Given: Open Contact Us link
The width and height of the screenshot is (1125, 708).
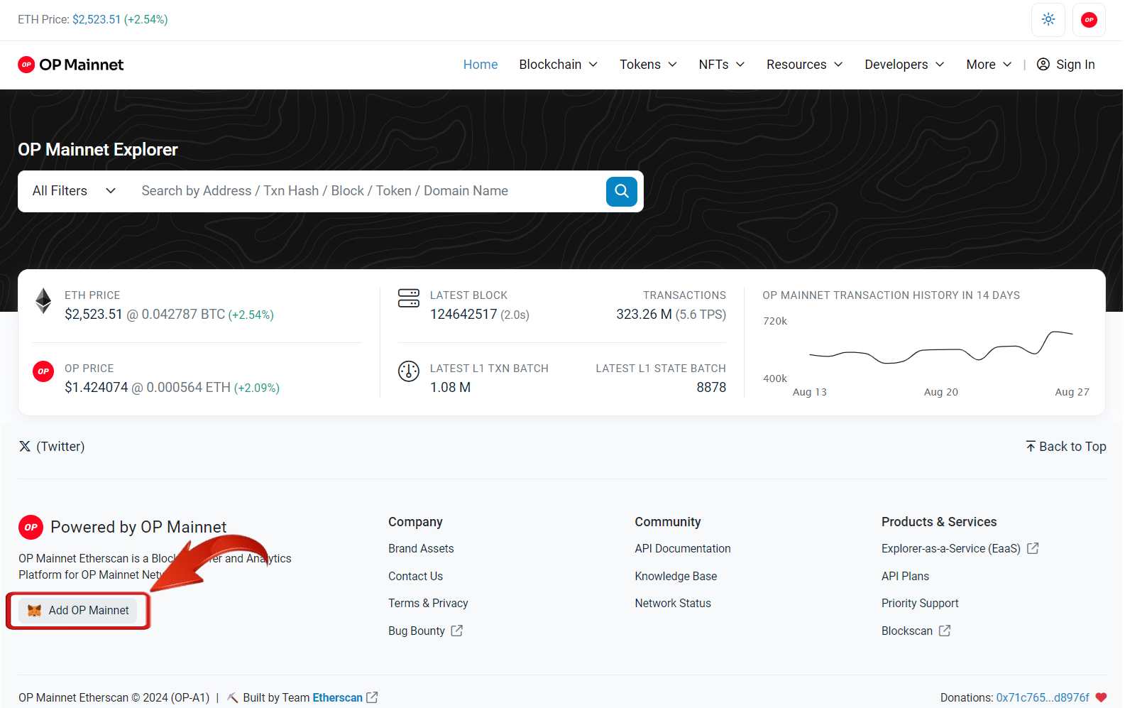Looking at the screenshot, I should [415, 577].
